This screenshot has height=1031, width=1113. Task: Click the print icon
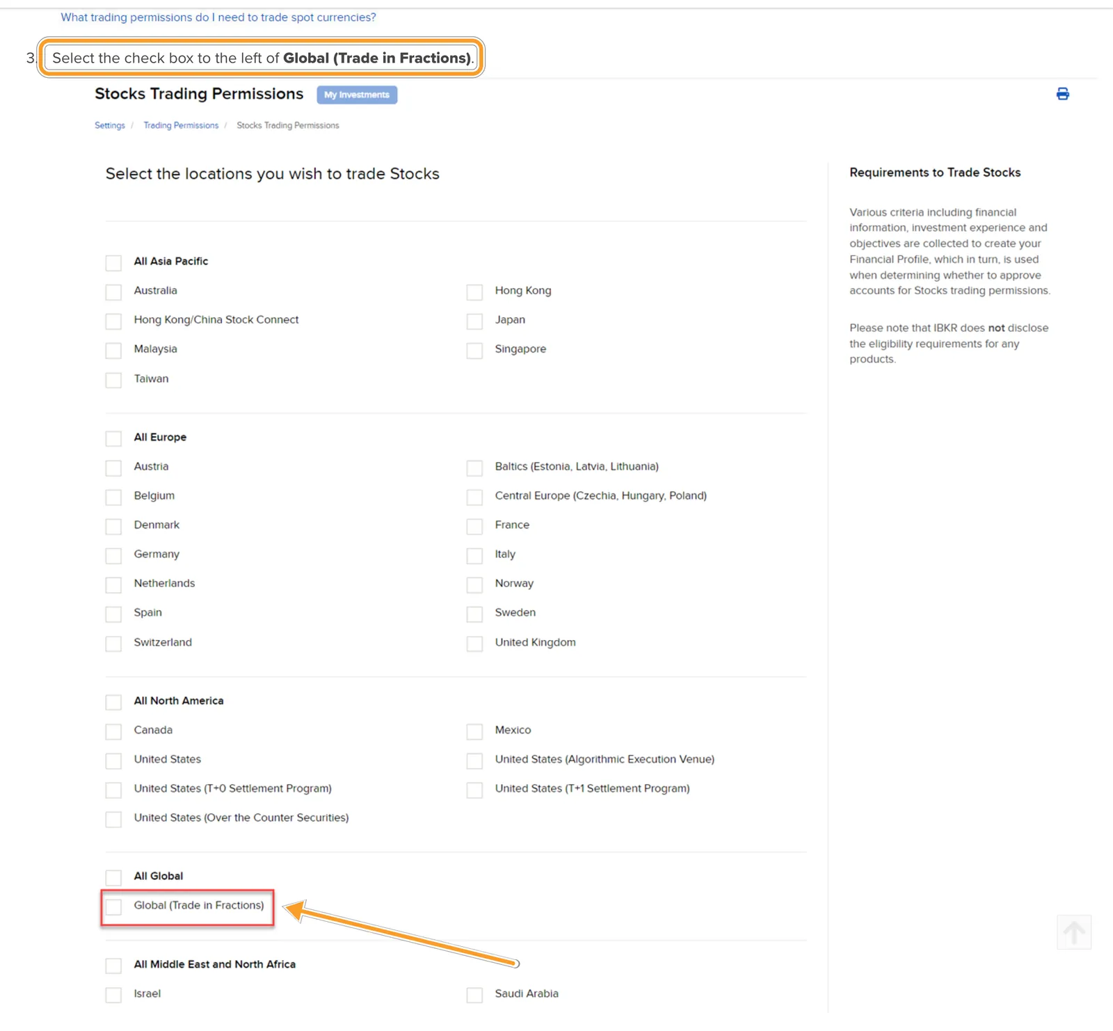(x=1062, y=94)
